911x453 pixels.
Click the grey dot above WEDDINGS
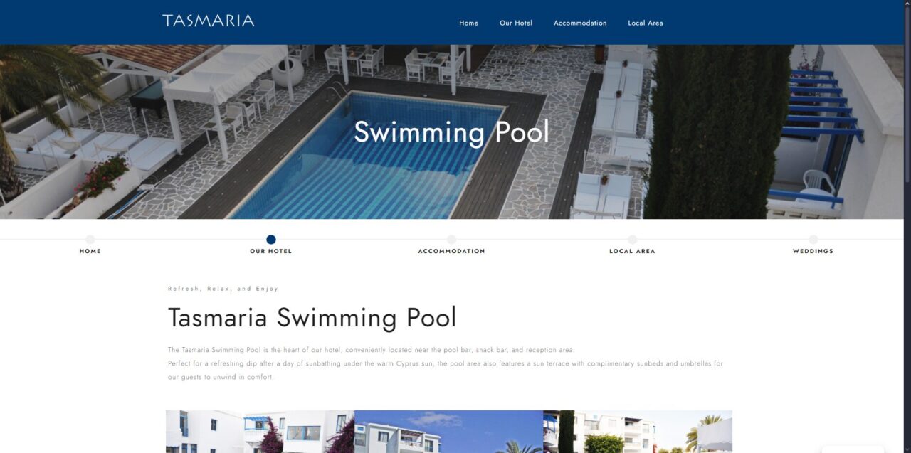[x=813, y=240]
